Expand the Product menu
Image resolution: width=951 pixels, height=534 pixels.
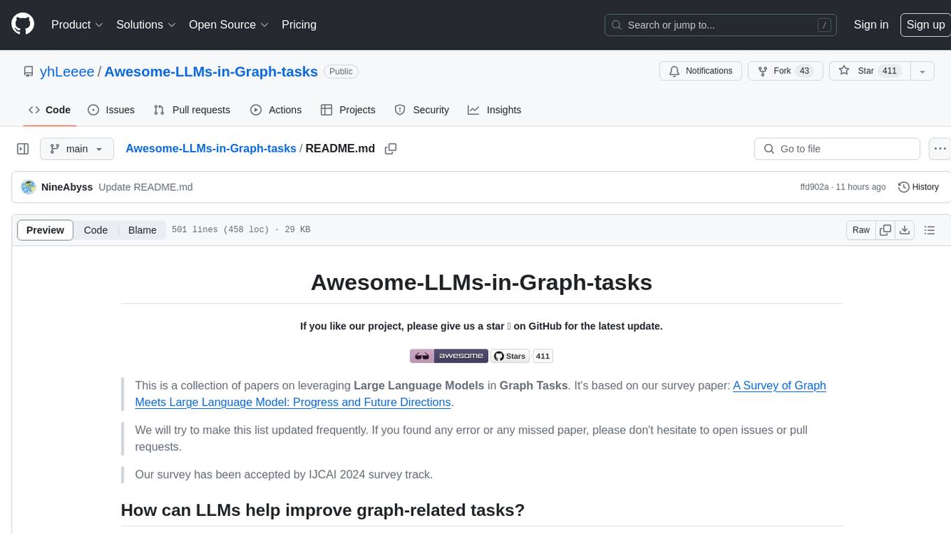77,24
